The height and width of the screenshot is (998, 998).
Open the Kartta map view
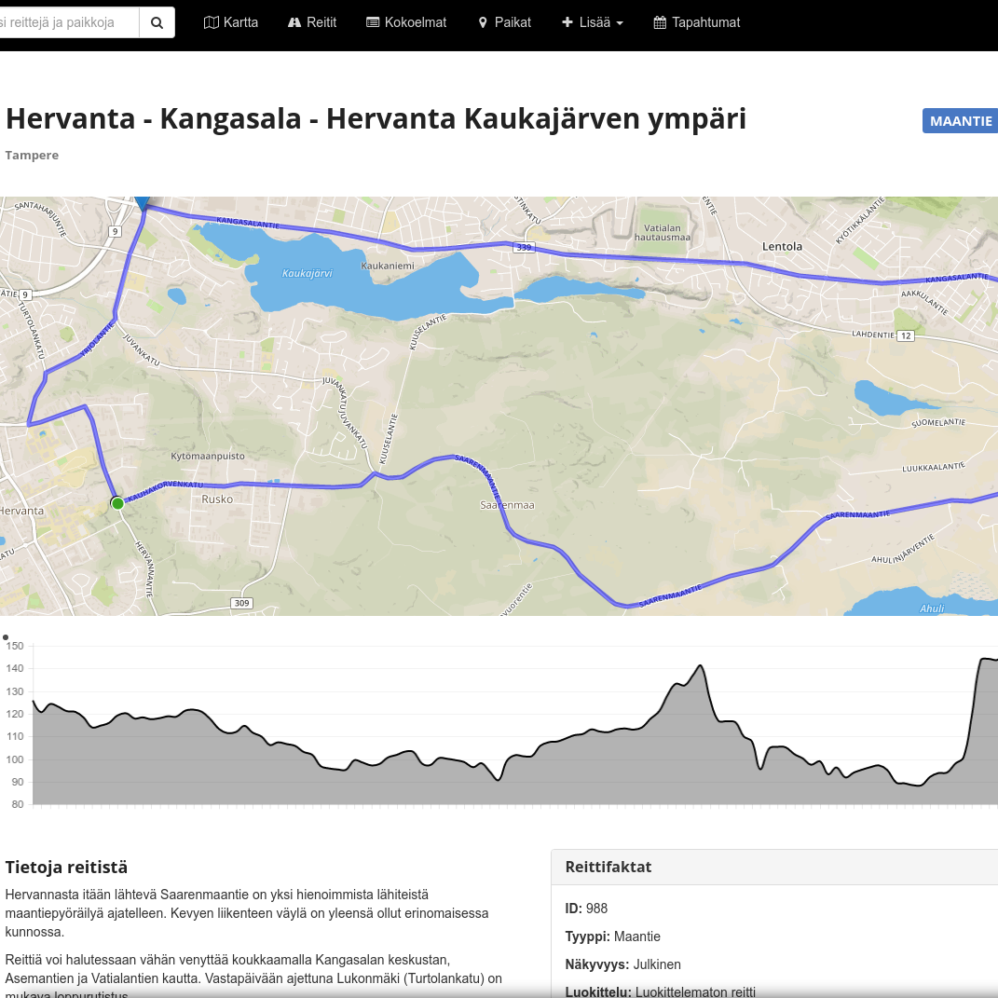231,22
